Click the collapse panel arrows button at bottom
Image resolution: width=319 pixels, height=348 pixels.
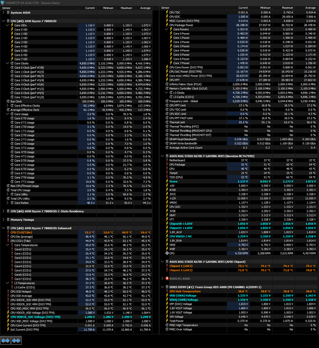coord(16,341)
